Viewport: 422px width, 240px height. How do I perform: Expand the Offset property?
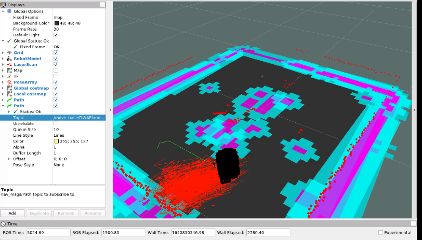point(9,159)
